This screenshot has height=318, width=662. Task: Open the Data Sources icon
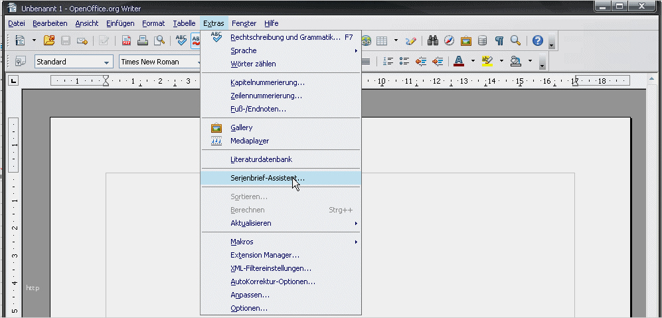[x=483, y=41]
